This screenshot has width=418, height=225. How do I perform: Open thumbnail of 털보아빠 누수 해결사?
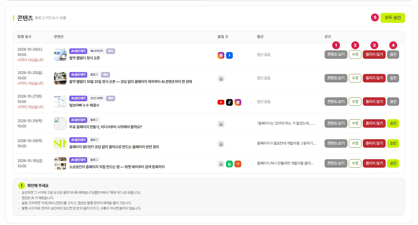(x=60, y=102)
